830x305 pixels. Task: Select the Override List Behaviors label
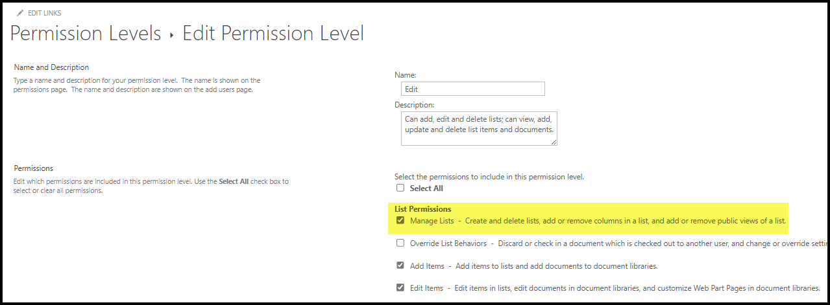point(448,243)
